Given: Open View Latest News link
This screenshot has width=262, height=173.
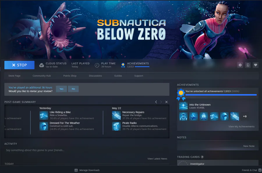Looking at the screenshot, I should tap(157, 159).
